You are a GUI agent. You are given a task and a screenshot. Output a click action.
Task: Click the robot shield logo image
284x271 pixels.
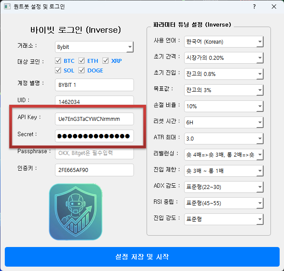pyautogui.click(x=75, y=212)
